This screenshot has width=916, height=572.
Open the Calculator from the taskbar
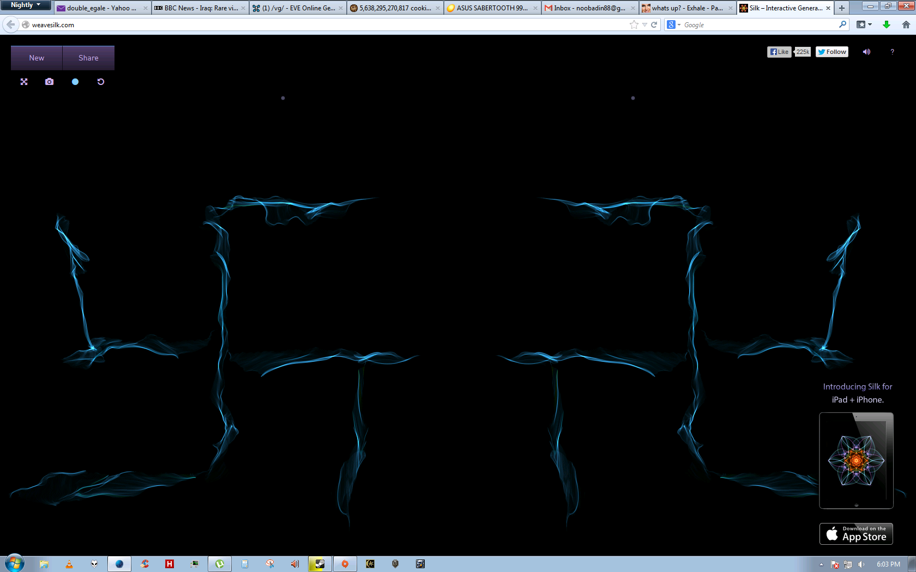coord(245,564)
